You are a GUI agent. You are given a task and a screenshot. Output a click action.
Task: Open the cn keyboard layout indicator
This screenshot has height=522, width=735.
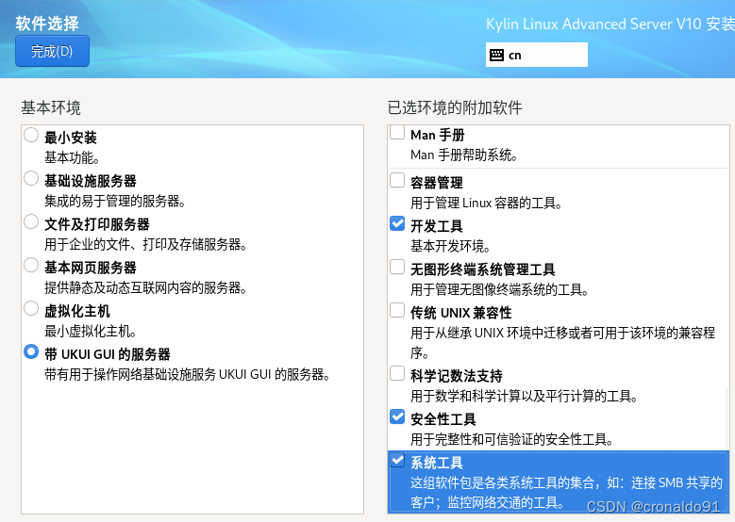coord(536,55)
